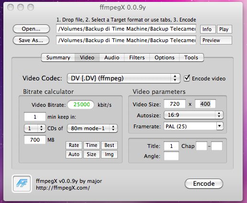Click the Play button
247x203 pixels.
tap(224, 29)
